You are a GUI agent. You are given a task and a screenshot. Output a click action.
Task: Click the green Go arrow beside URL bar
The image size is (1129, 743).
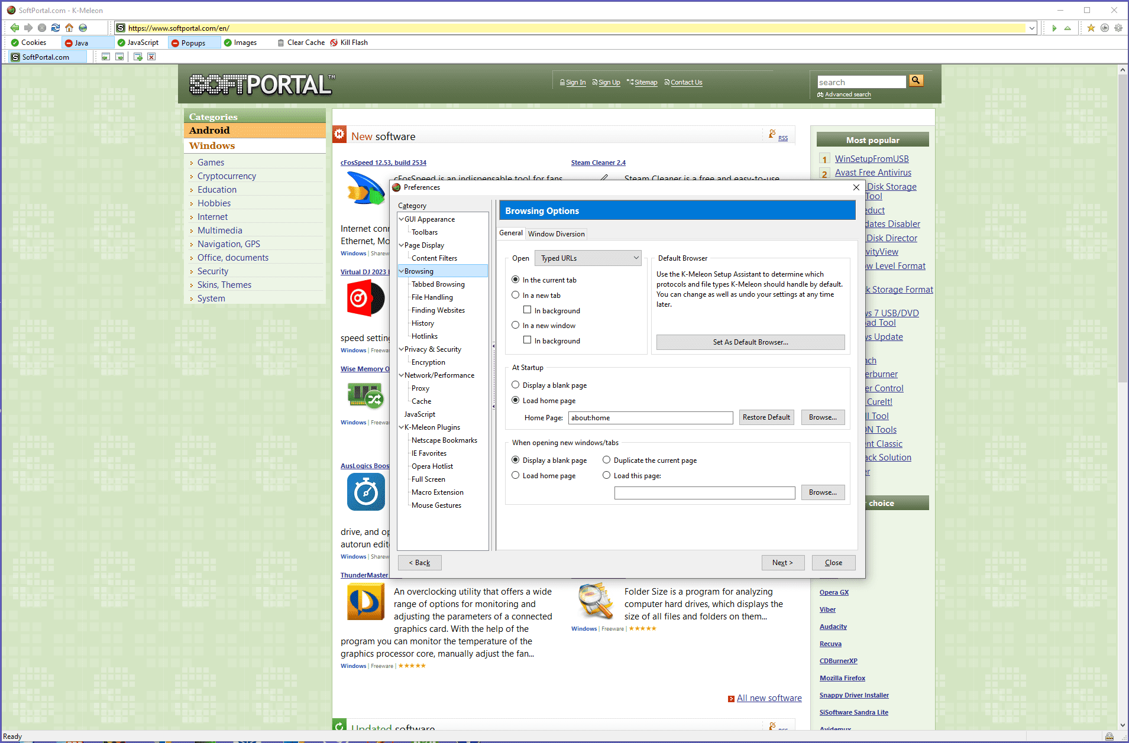click(1054, 28)
